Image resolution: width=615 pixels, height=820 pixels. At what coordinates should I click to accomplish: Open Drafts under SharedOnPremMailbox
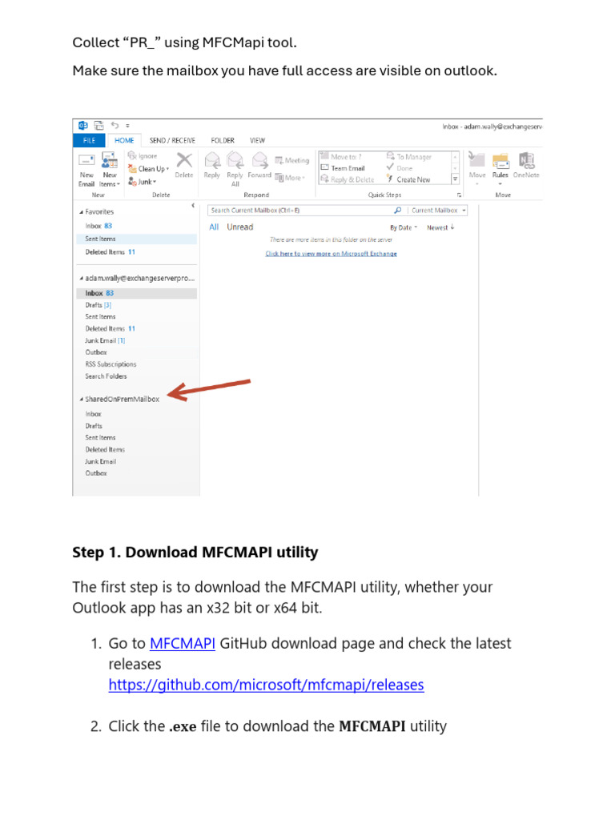click(x=94, y=426)
